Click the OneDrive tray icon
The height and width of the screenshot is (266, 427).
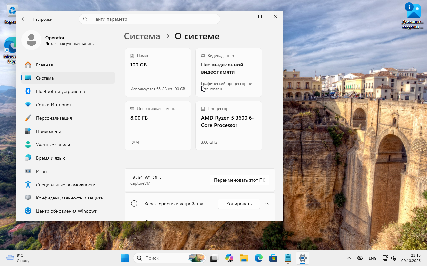[x=360, y=258]
